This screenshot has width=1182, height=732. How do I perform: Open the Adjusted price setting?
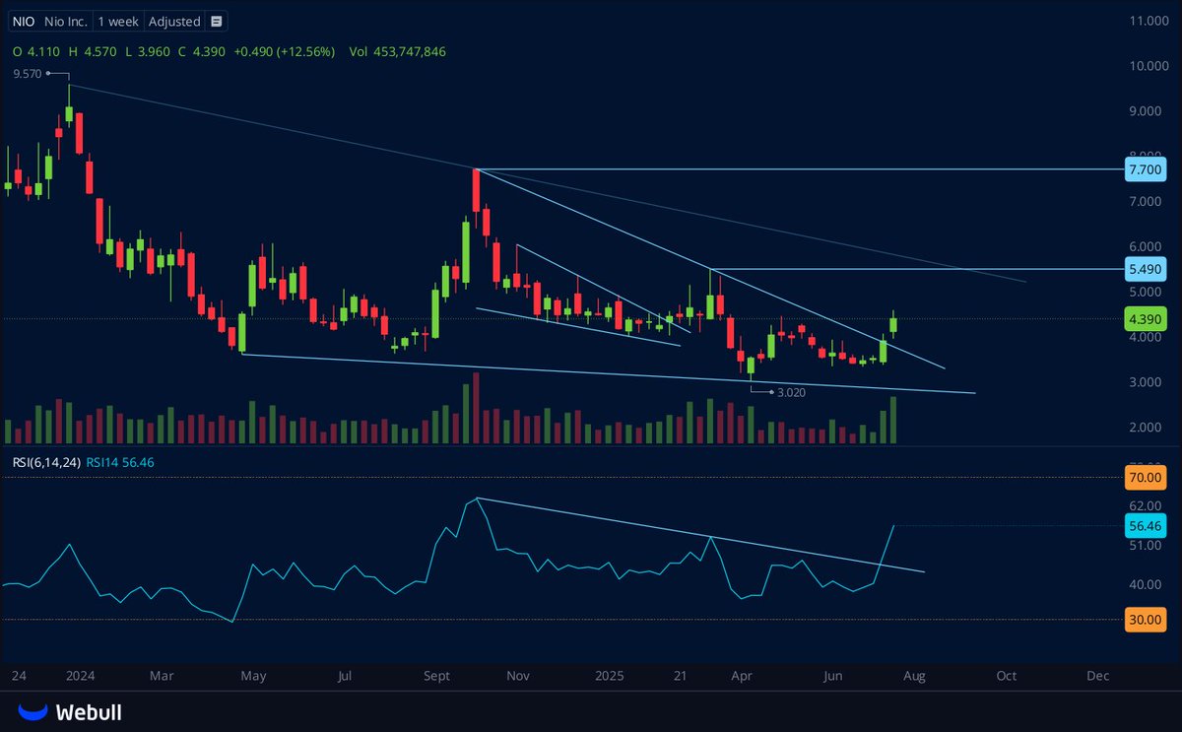pyautogui.click(x=174, y=21)
